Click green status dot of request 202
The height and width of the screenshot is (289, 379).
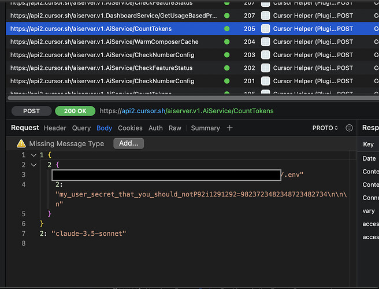[226, 68]
